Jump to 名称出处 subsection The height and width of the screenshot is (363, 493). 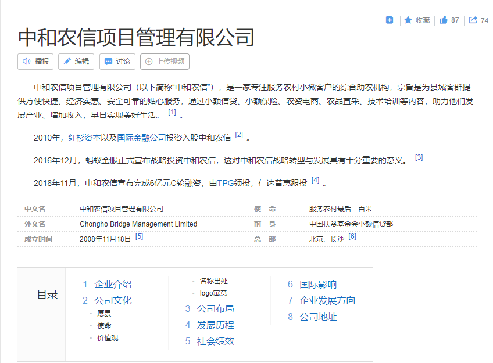pyautogui.click(x=214, y=281)
